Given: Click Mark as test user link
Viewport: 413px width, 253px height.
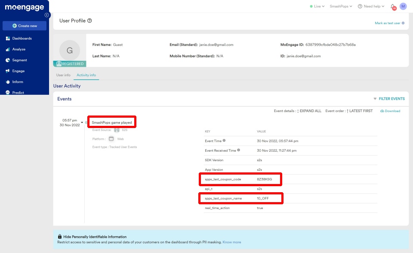Looking at the screenshot, I should 388,23.
